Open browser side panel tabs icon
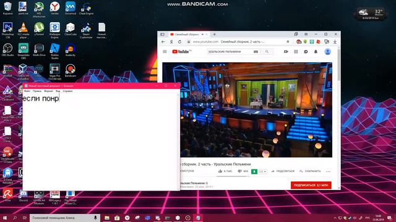The width and height of the screenshot is (396, 222). click(x=162, y=35)
